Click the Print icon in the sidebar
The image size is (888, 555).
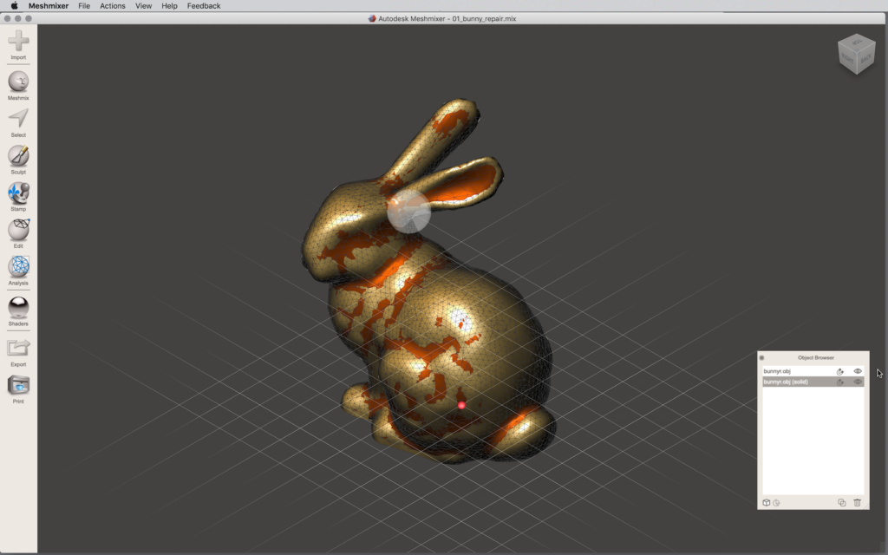pos(18,386)
